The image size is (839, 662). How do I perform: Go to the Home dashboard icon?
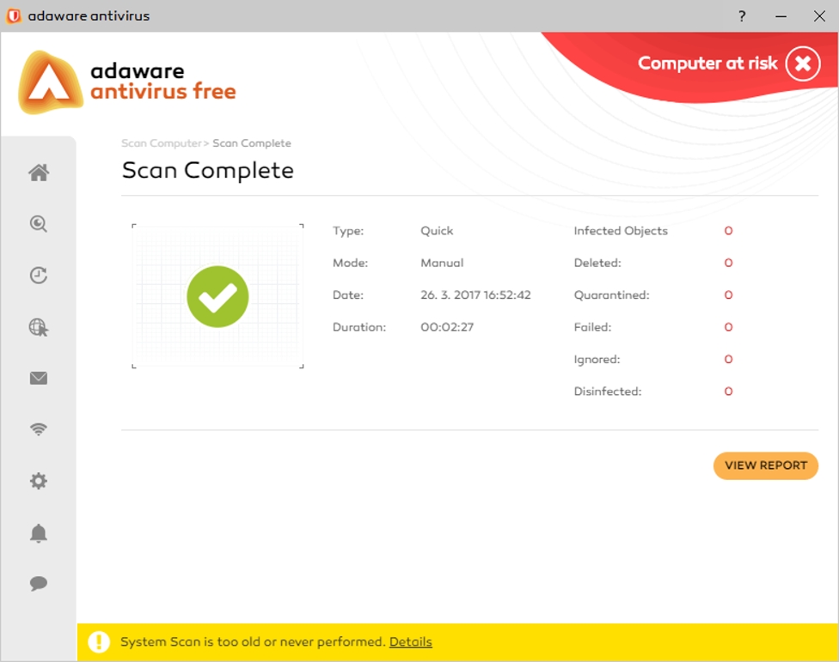pos(39,173)
